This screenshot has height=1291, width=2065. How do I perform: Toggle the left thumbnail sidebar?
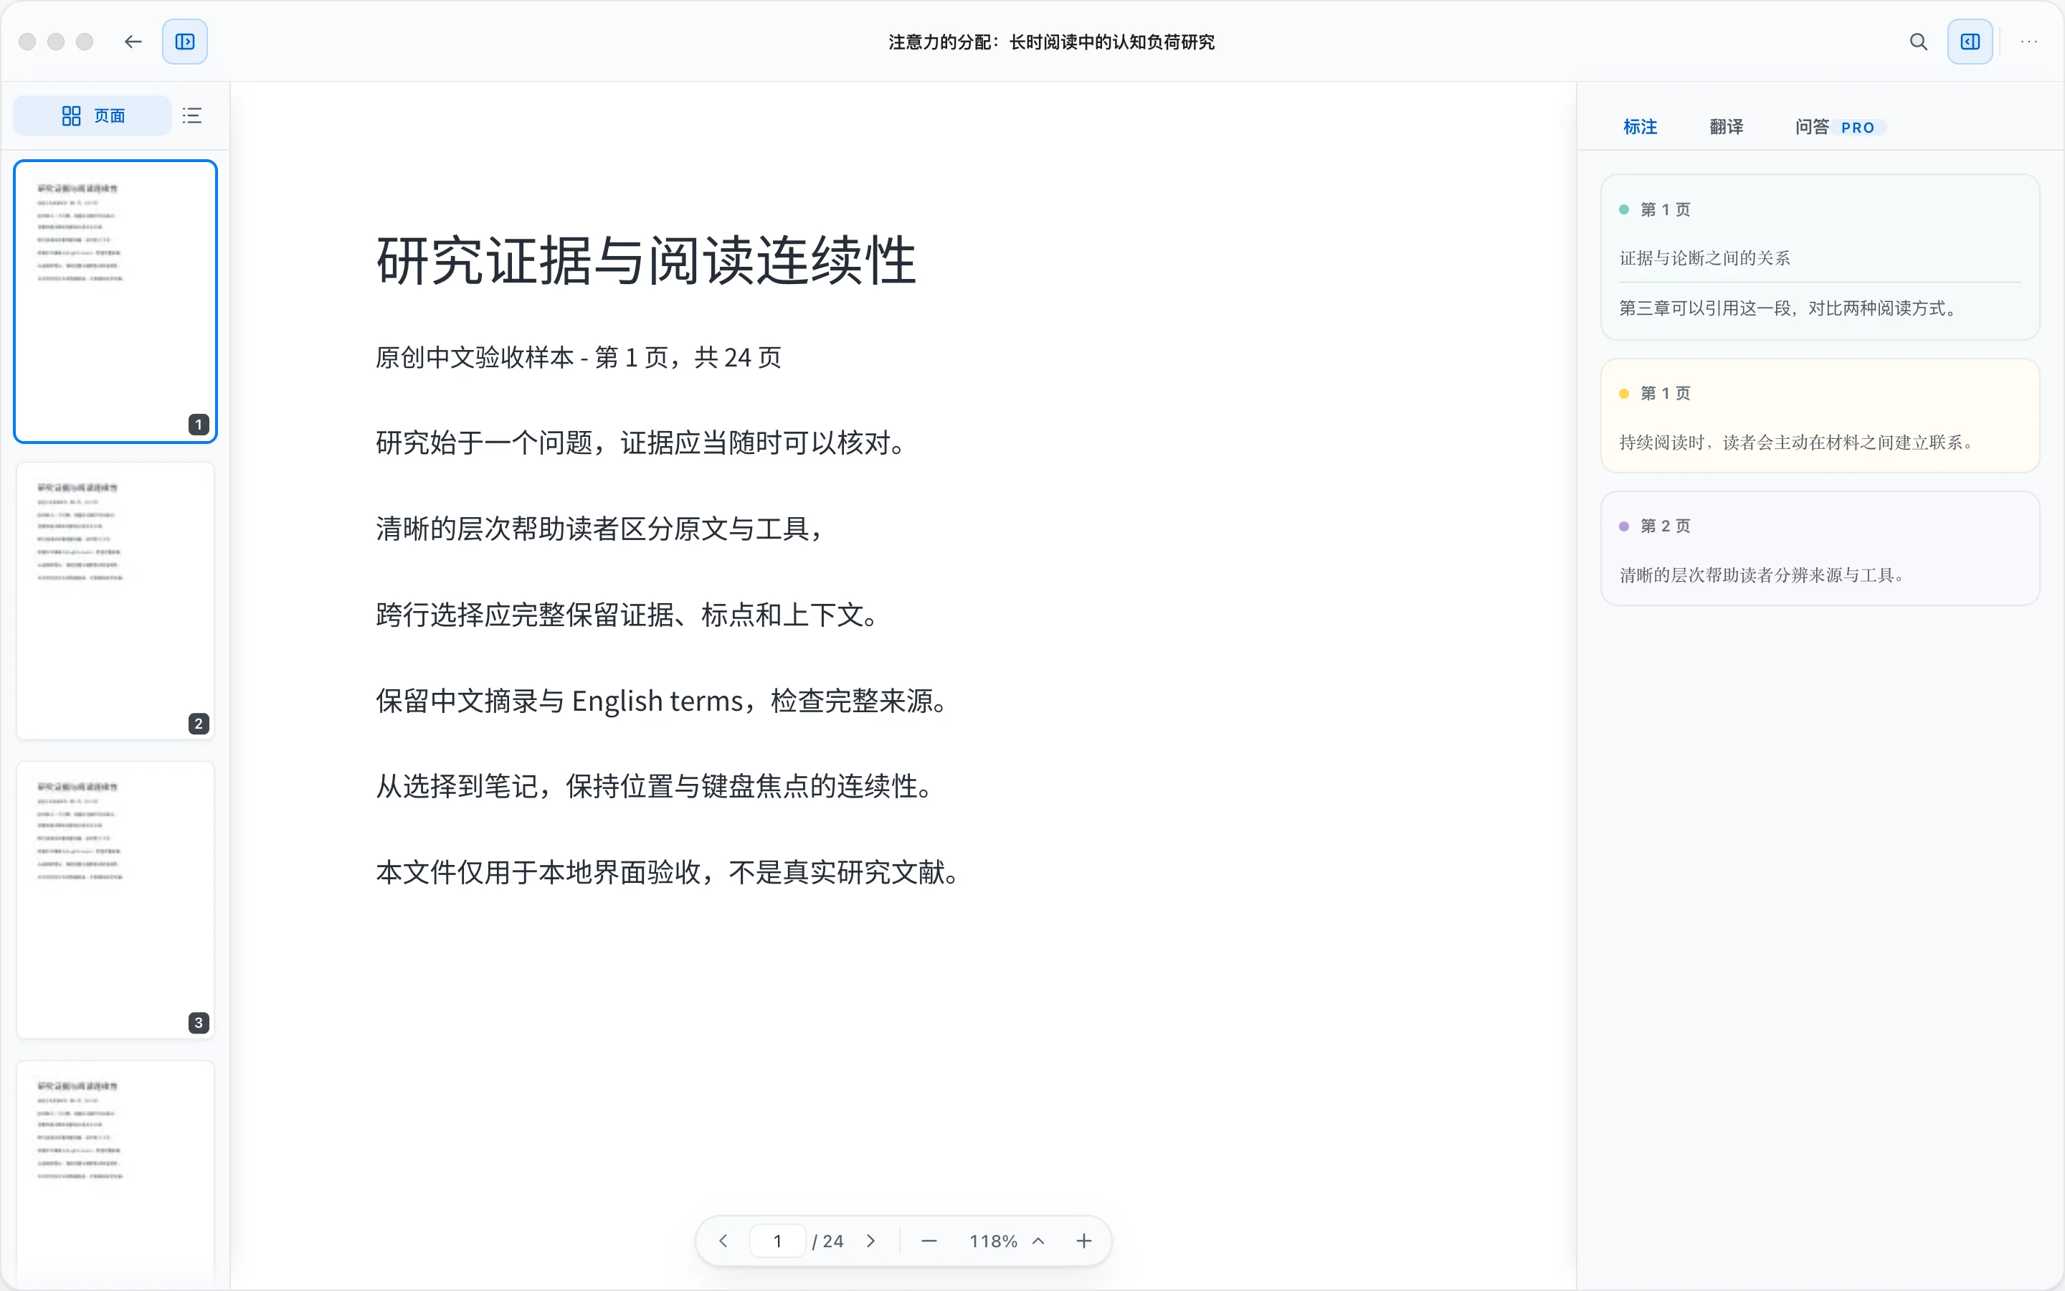coord(185,41)
